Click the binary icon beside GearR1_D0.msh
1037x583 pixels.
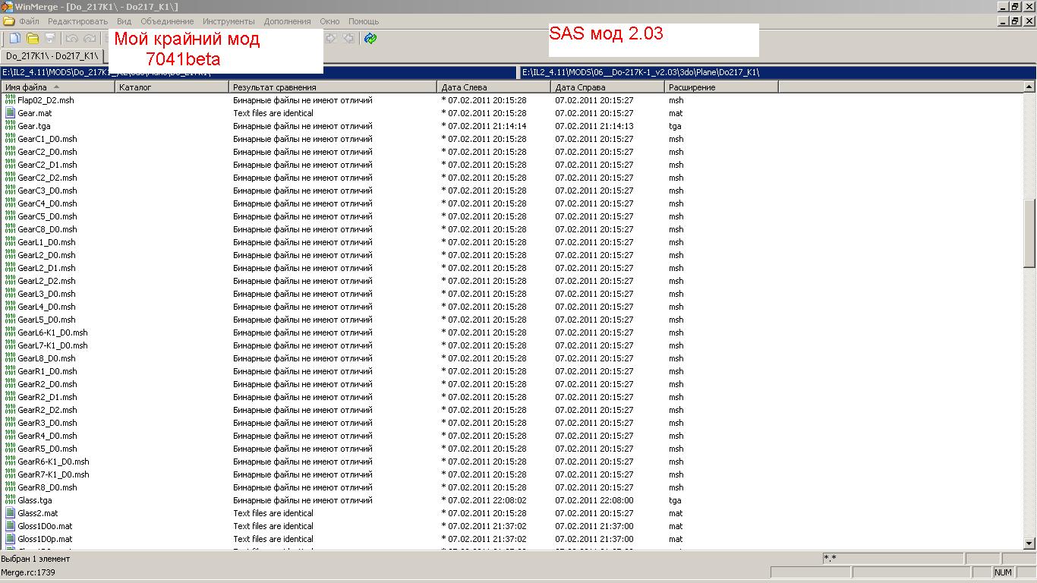11,371
